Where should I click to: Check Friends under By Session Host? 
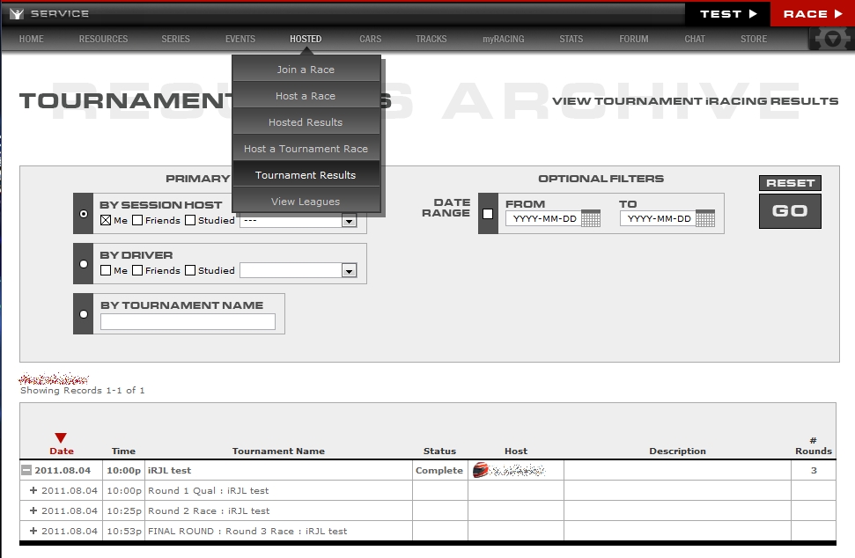tap(137, 220)
